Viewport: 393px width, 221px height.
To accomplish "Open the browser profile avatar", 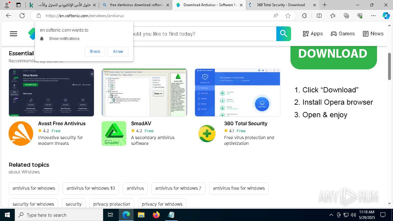I will (6, 5).
